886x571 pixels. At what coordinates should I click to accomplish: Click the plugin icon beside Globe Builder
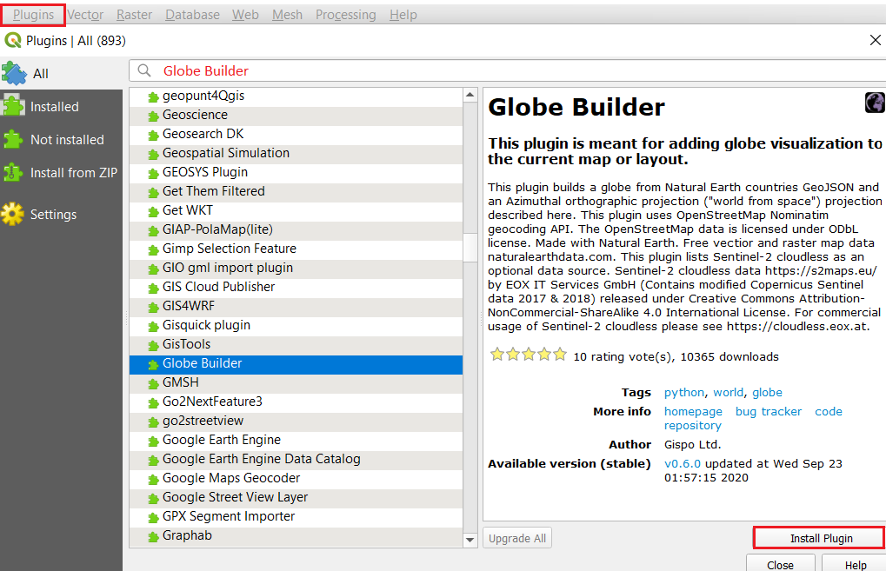pyautogui.click(x=152, y=365)
